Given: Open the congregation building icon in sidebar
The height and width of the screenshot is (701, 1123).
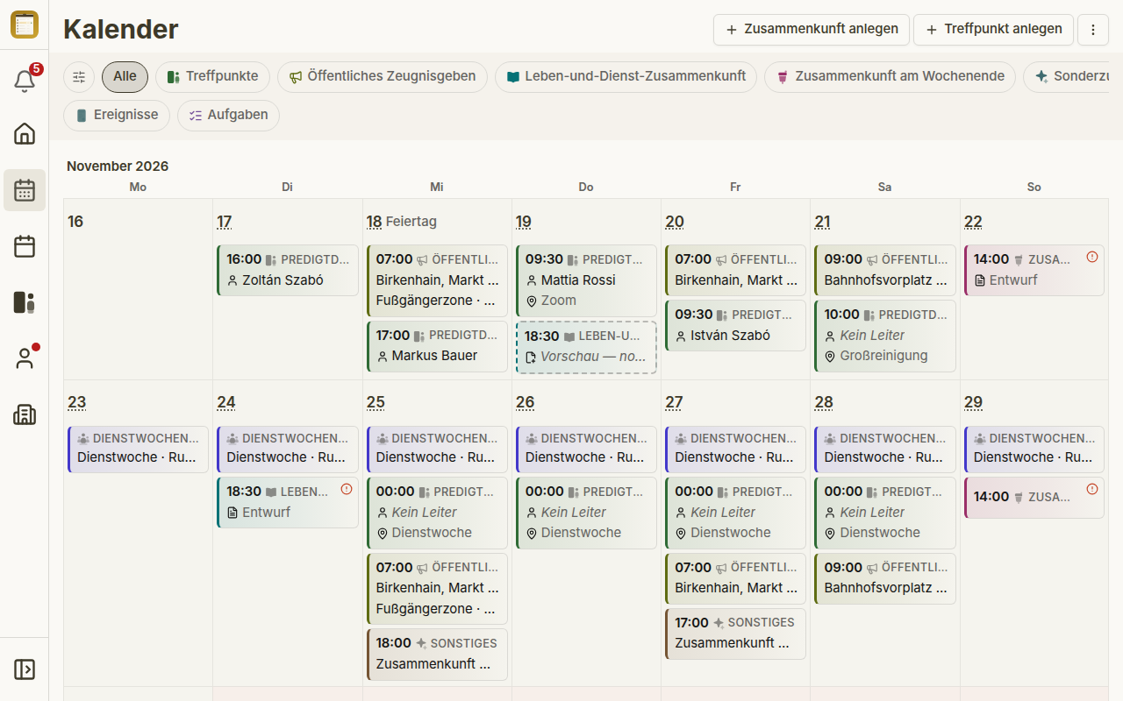Looking at the screenshot, I should pyautogui.click(x=25, y=414).
